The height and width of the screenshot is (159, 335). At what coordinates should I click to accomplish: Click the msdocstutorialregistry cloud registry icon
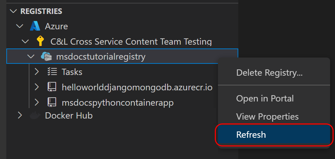[x=46, y=56]
